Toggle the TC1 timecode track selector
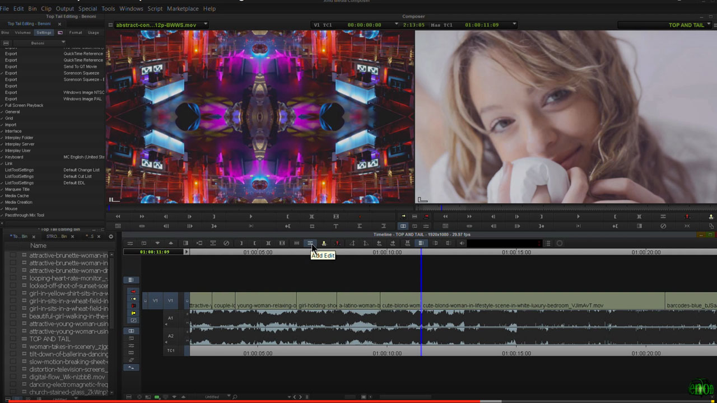Screen dimensions: 717x403 tap(170, 350)
